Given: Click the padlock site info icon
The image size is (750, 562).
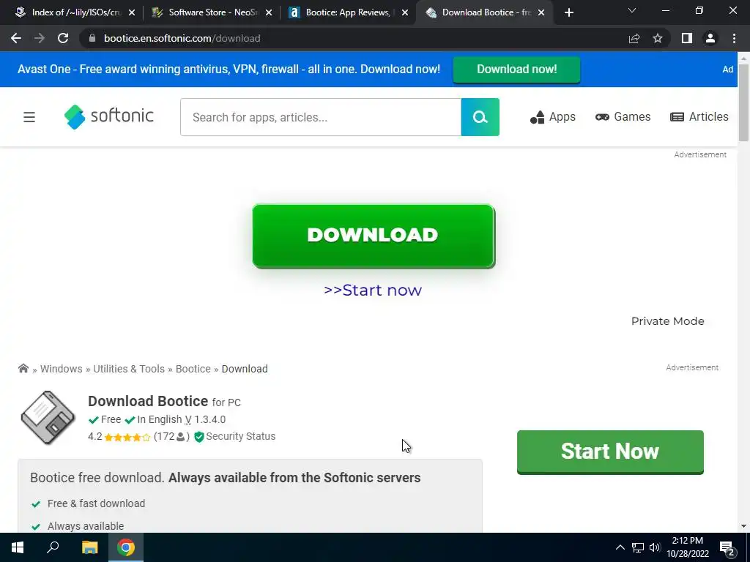Looking at the screenshot, I should click(92, 38).
